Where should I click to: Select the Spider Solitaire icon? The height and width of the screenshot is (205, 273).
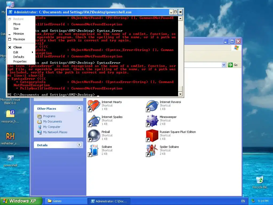(x=152, y=151)
